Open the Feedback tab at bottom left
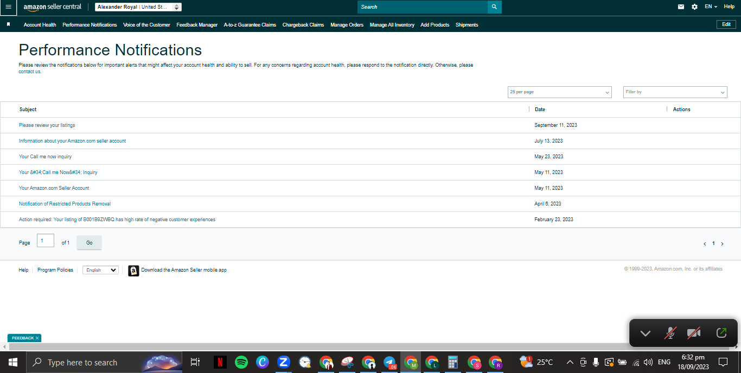 (x=22, y=338)
